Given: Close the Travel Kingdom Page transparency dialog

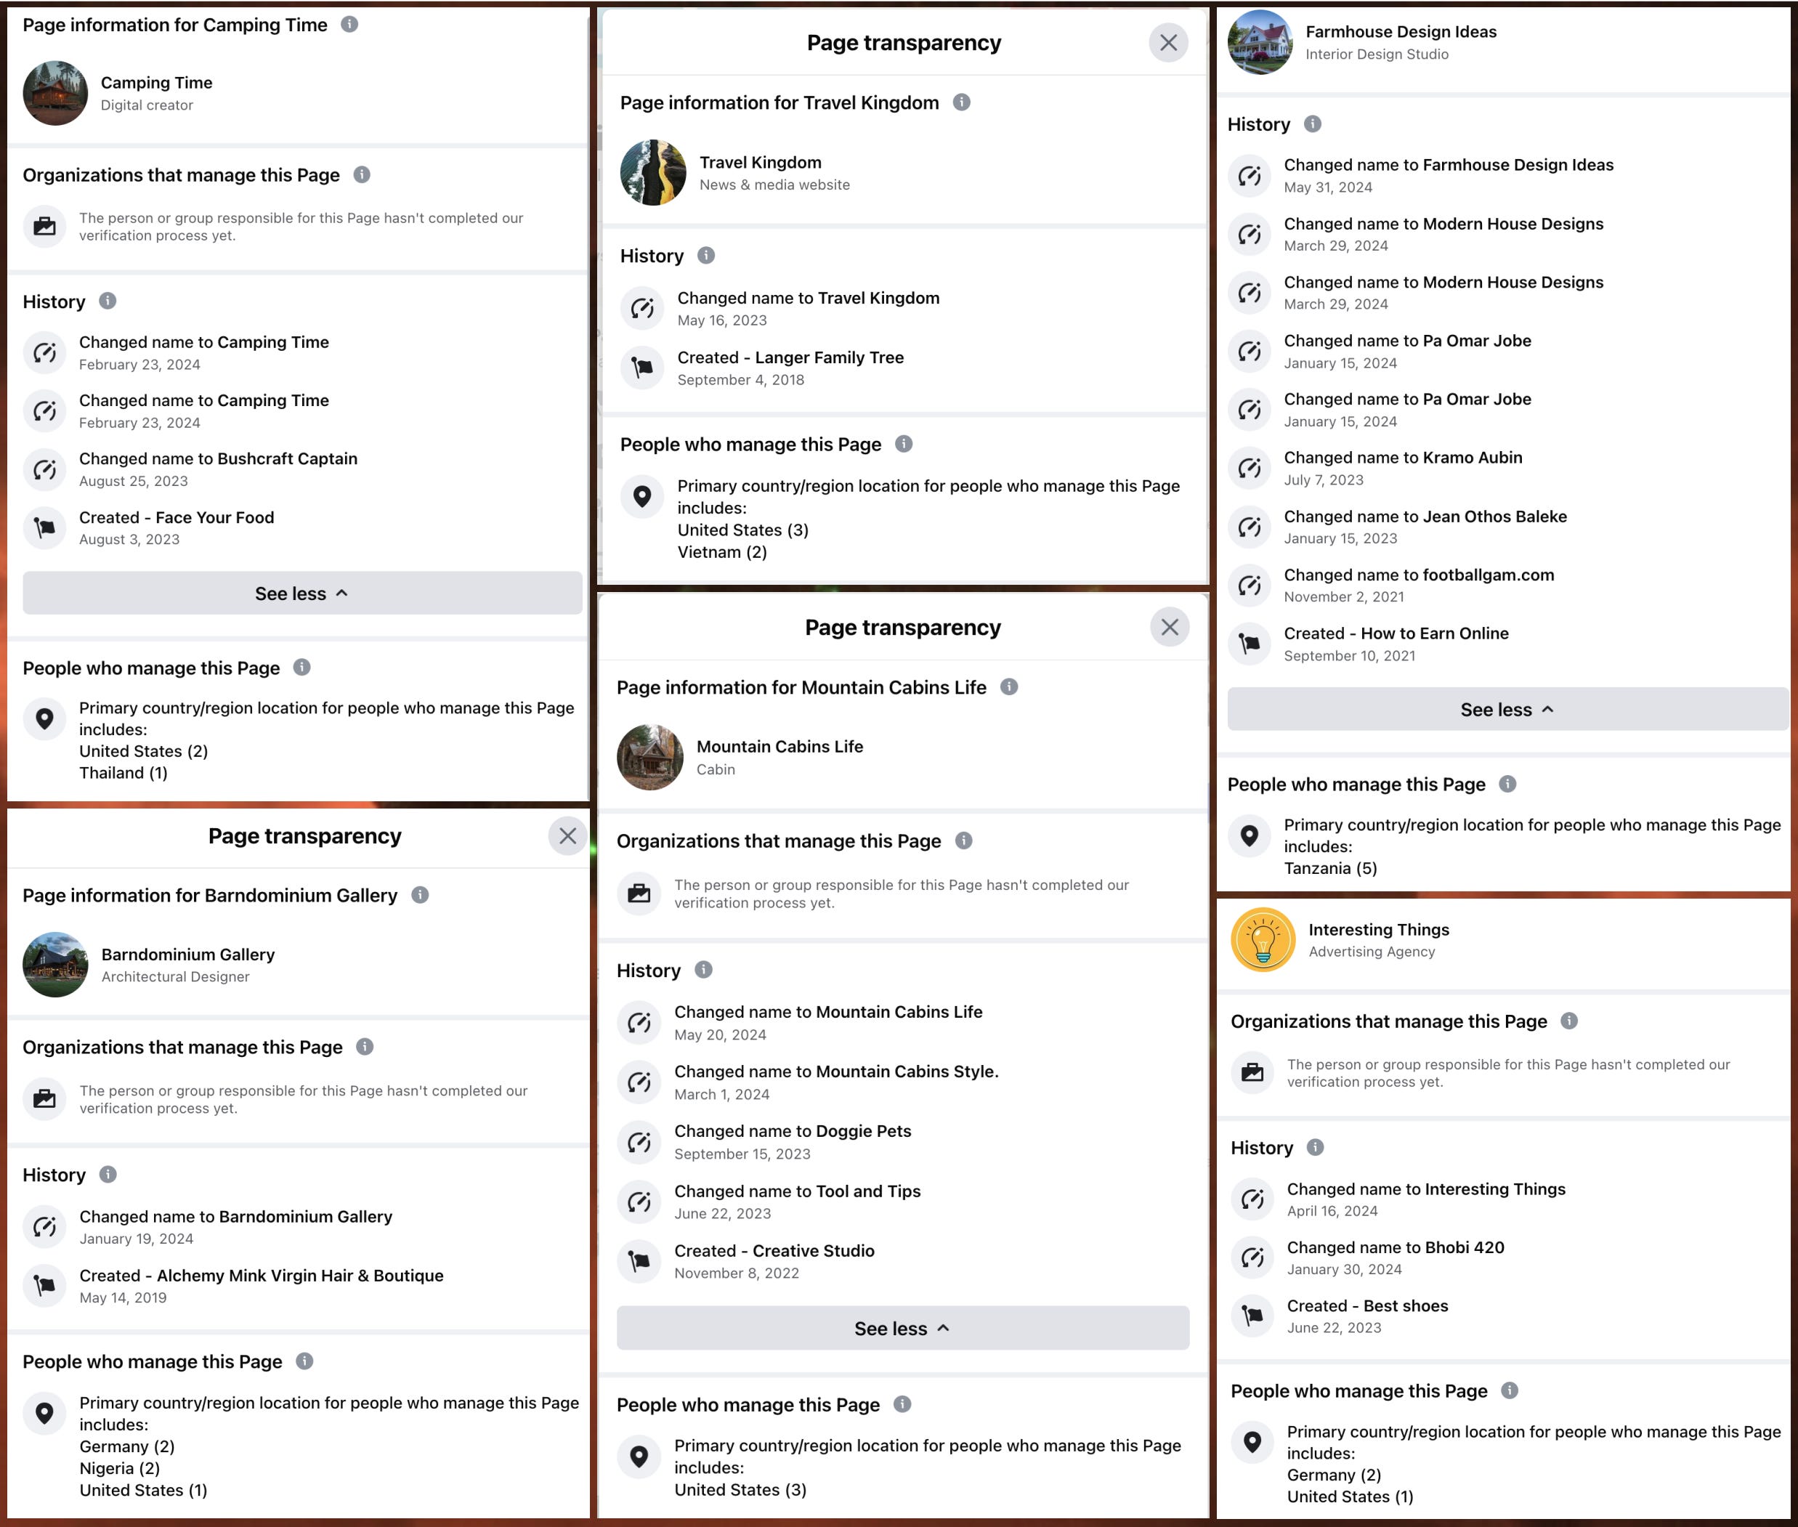Looking at the screenshot, I should click(x=1169, y=42).
